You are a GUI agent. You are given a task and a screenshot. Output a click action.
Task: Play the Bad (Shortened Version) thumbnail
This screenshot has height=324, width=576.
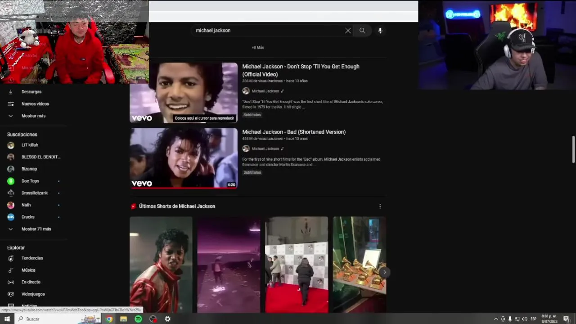coord(184,158)
